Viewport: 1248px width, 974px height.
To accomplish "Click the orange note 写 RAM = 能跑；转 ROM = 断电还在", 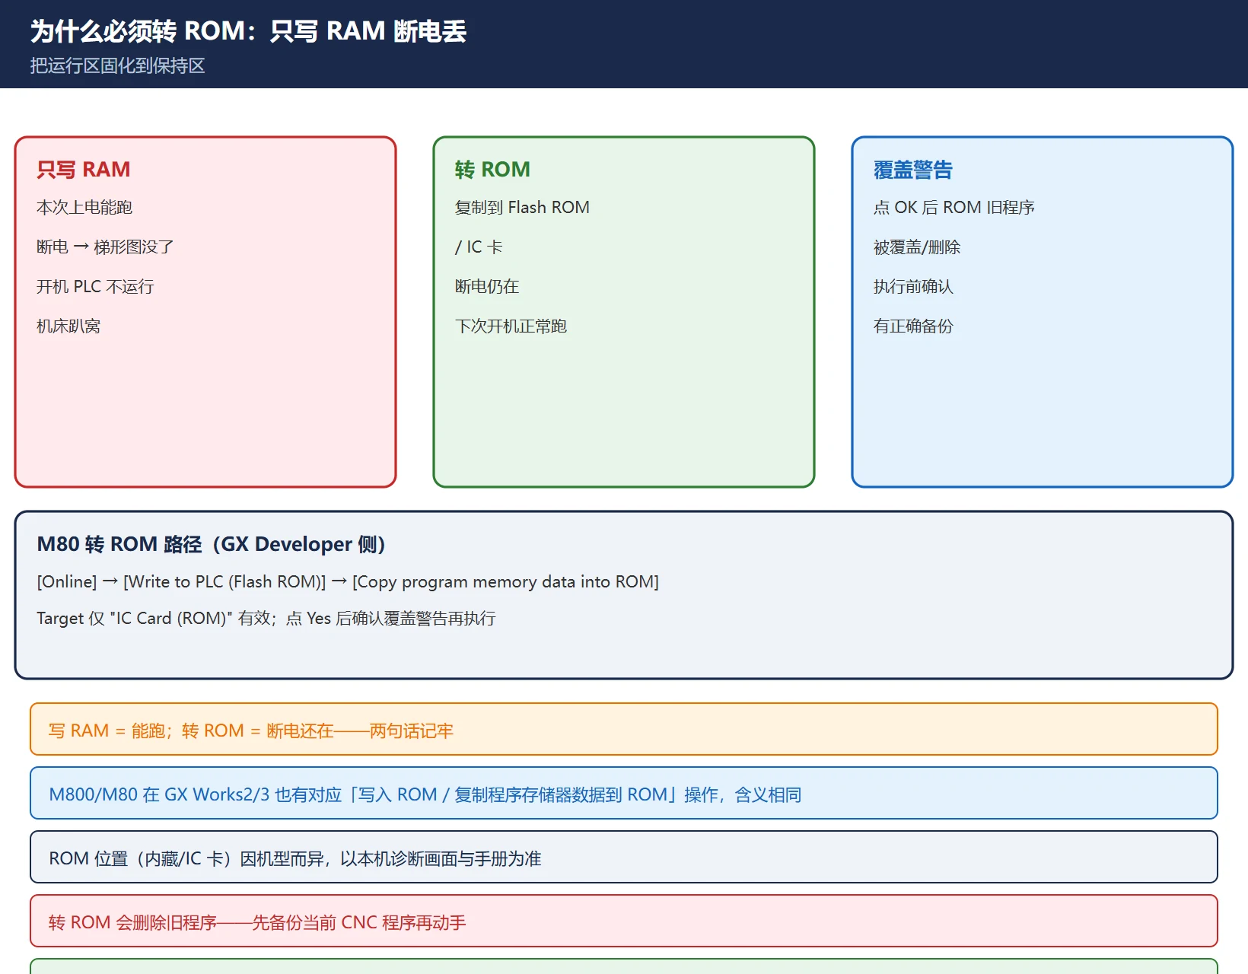I will [x=624, y=729].
